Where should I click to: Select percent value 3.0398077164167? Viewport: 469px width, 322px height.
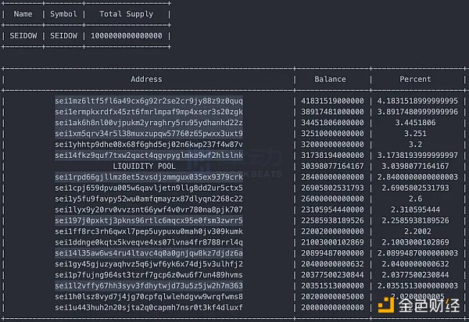pos(416,166)
